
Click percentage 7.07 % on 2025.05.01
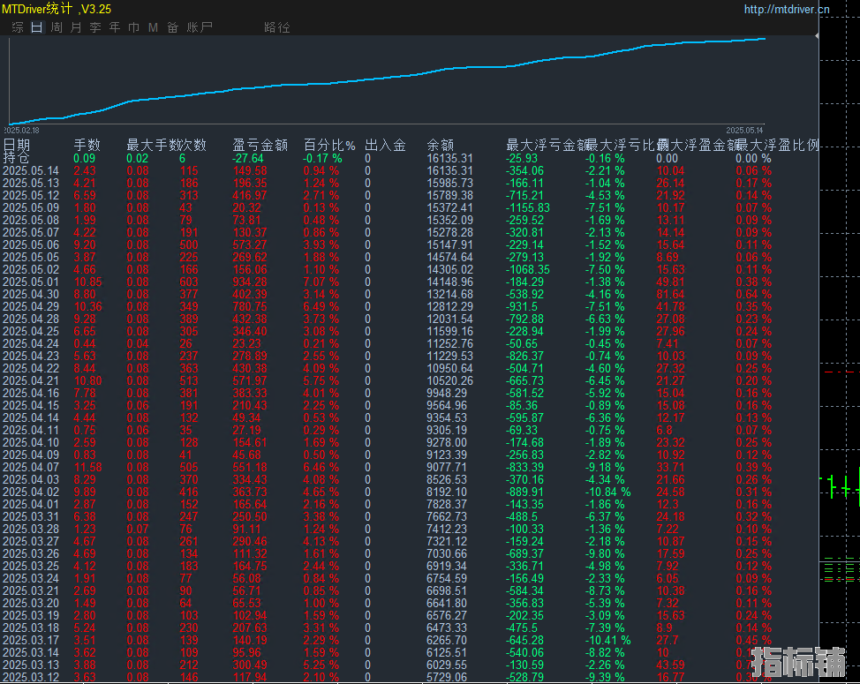[321, 282]
